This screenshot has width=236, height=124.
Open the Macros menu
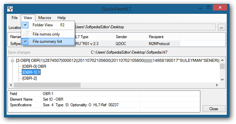pos(45,18)
